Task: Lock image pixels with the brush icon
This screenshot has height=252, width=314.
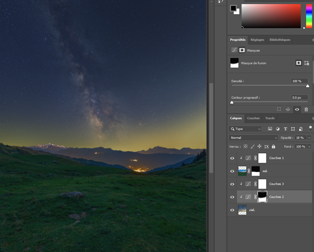Action: click(x=252, y=147)
